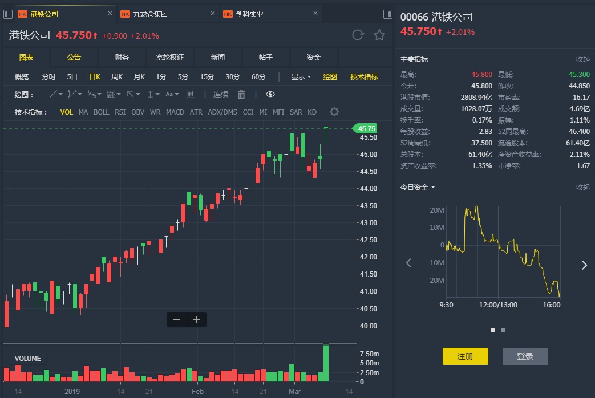
Task: Open arrow tool dropdown arrow
Action: point(138,94)
